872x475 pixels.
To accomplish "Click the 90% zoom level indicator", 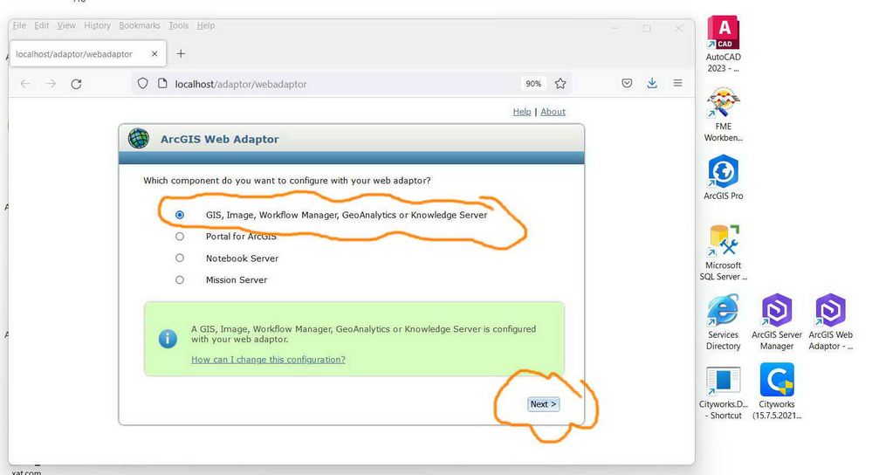I will 533,84.
